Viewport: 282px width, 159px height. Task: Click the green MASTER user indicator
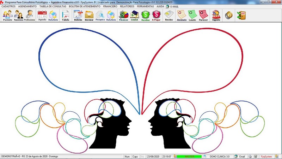[x=189, y=157]
